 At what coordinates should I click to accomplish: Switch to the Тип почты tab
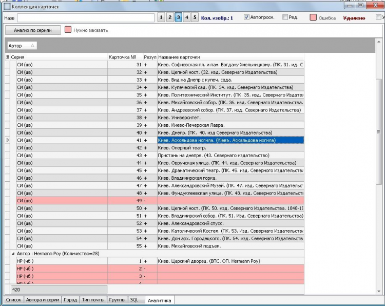click(93, 300)
